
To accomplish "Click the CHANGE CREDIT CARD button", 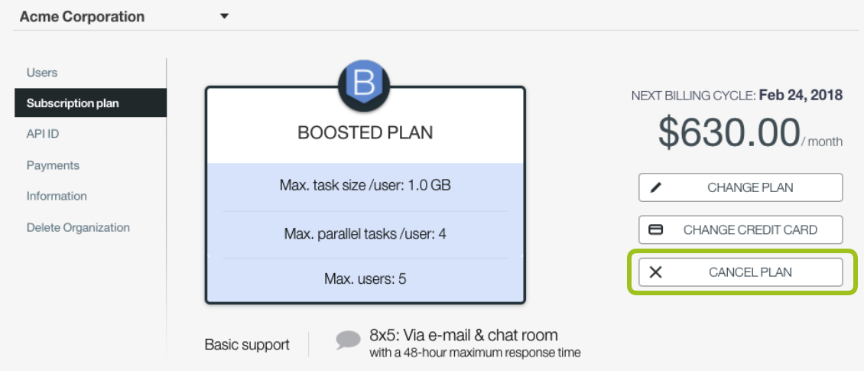I will click(x=741, y=230).
